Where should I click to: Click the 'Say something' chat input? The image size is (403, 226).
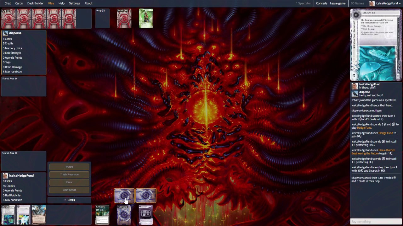[376, 222]
